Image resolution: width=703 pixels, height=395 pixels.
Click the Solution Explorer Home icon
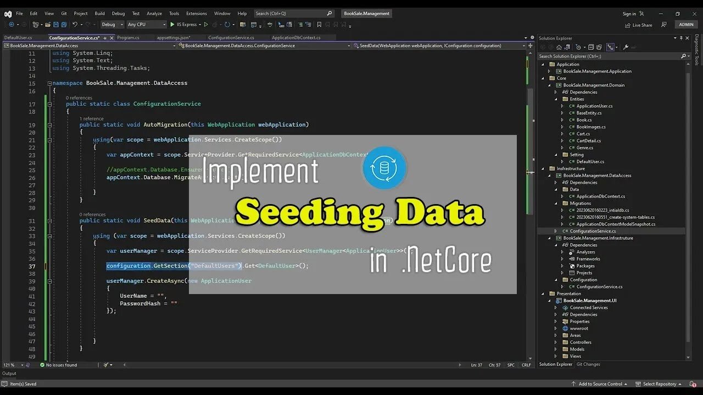(x=559, y=47)
